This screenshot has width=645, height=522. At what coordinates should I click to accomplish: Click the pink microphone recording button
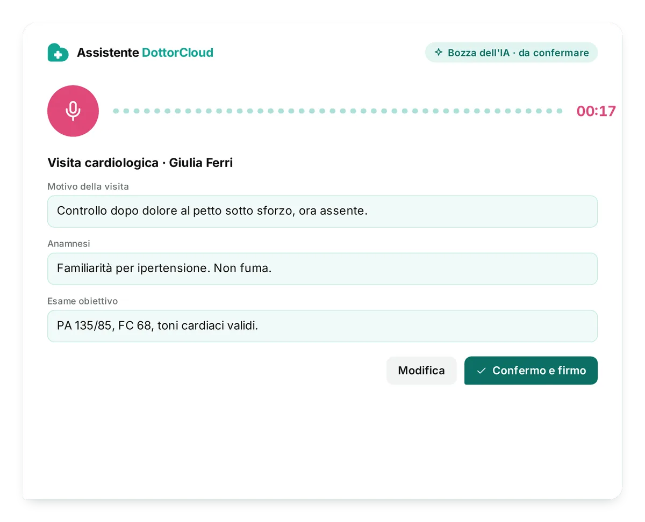click(73, 111)
